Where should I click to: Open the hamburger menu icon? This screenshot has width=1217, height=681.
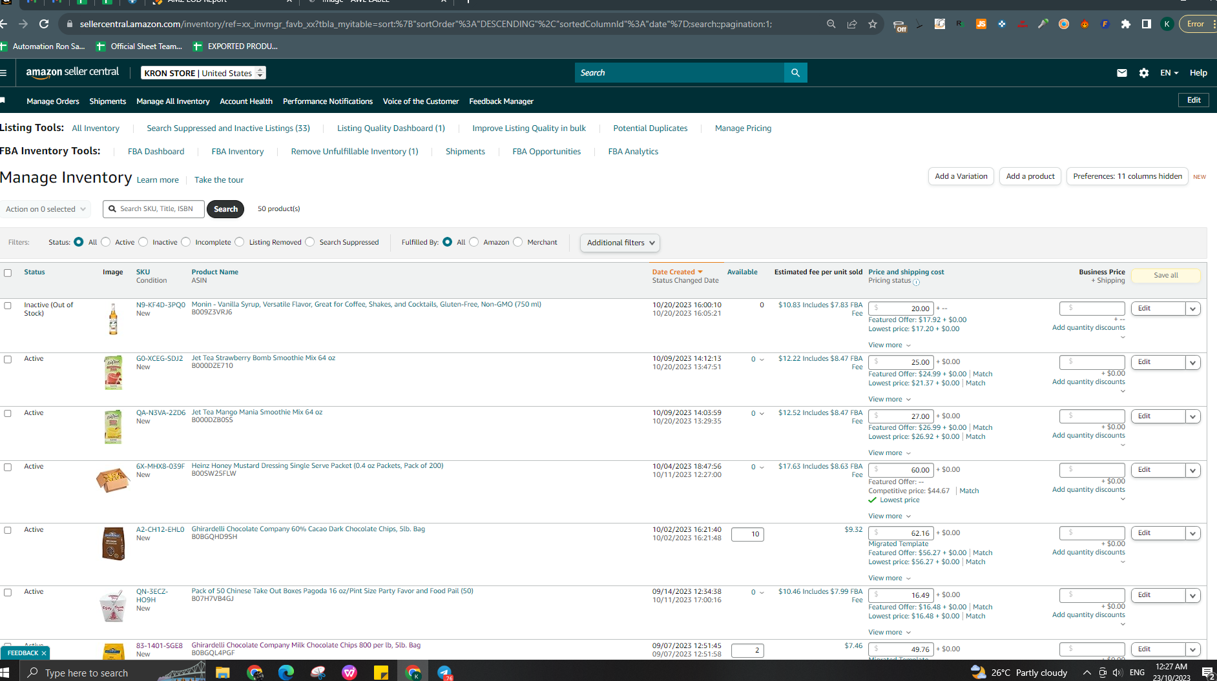pos(4,73)
